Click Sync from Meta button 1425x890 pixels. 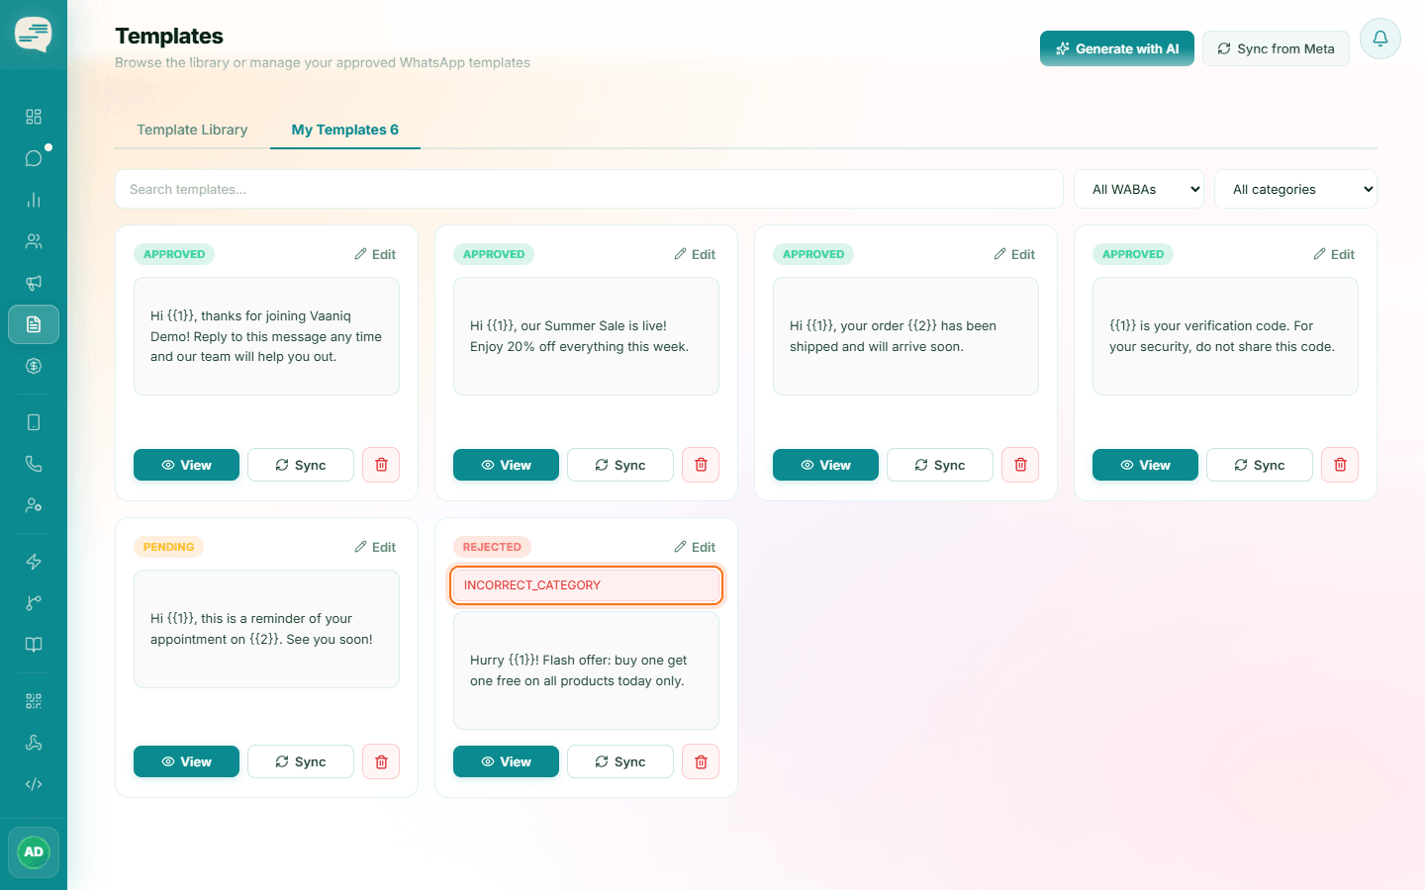[1276, 48]
